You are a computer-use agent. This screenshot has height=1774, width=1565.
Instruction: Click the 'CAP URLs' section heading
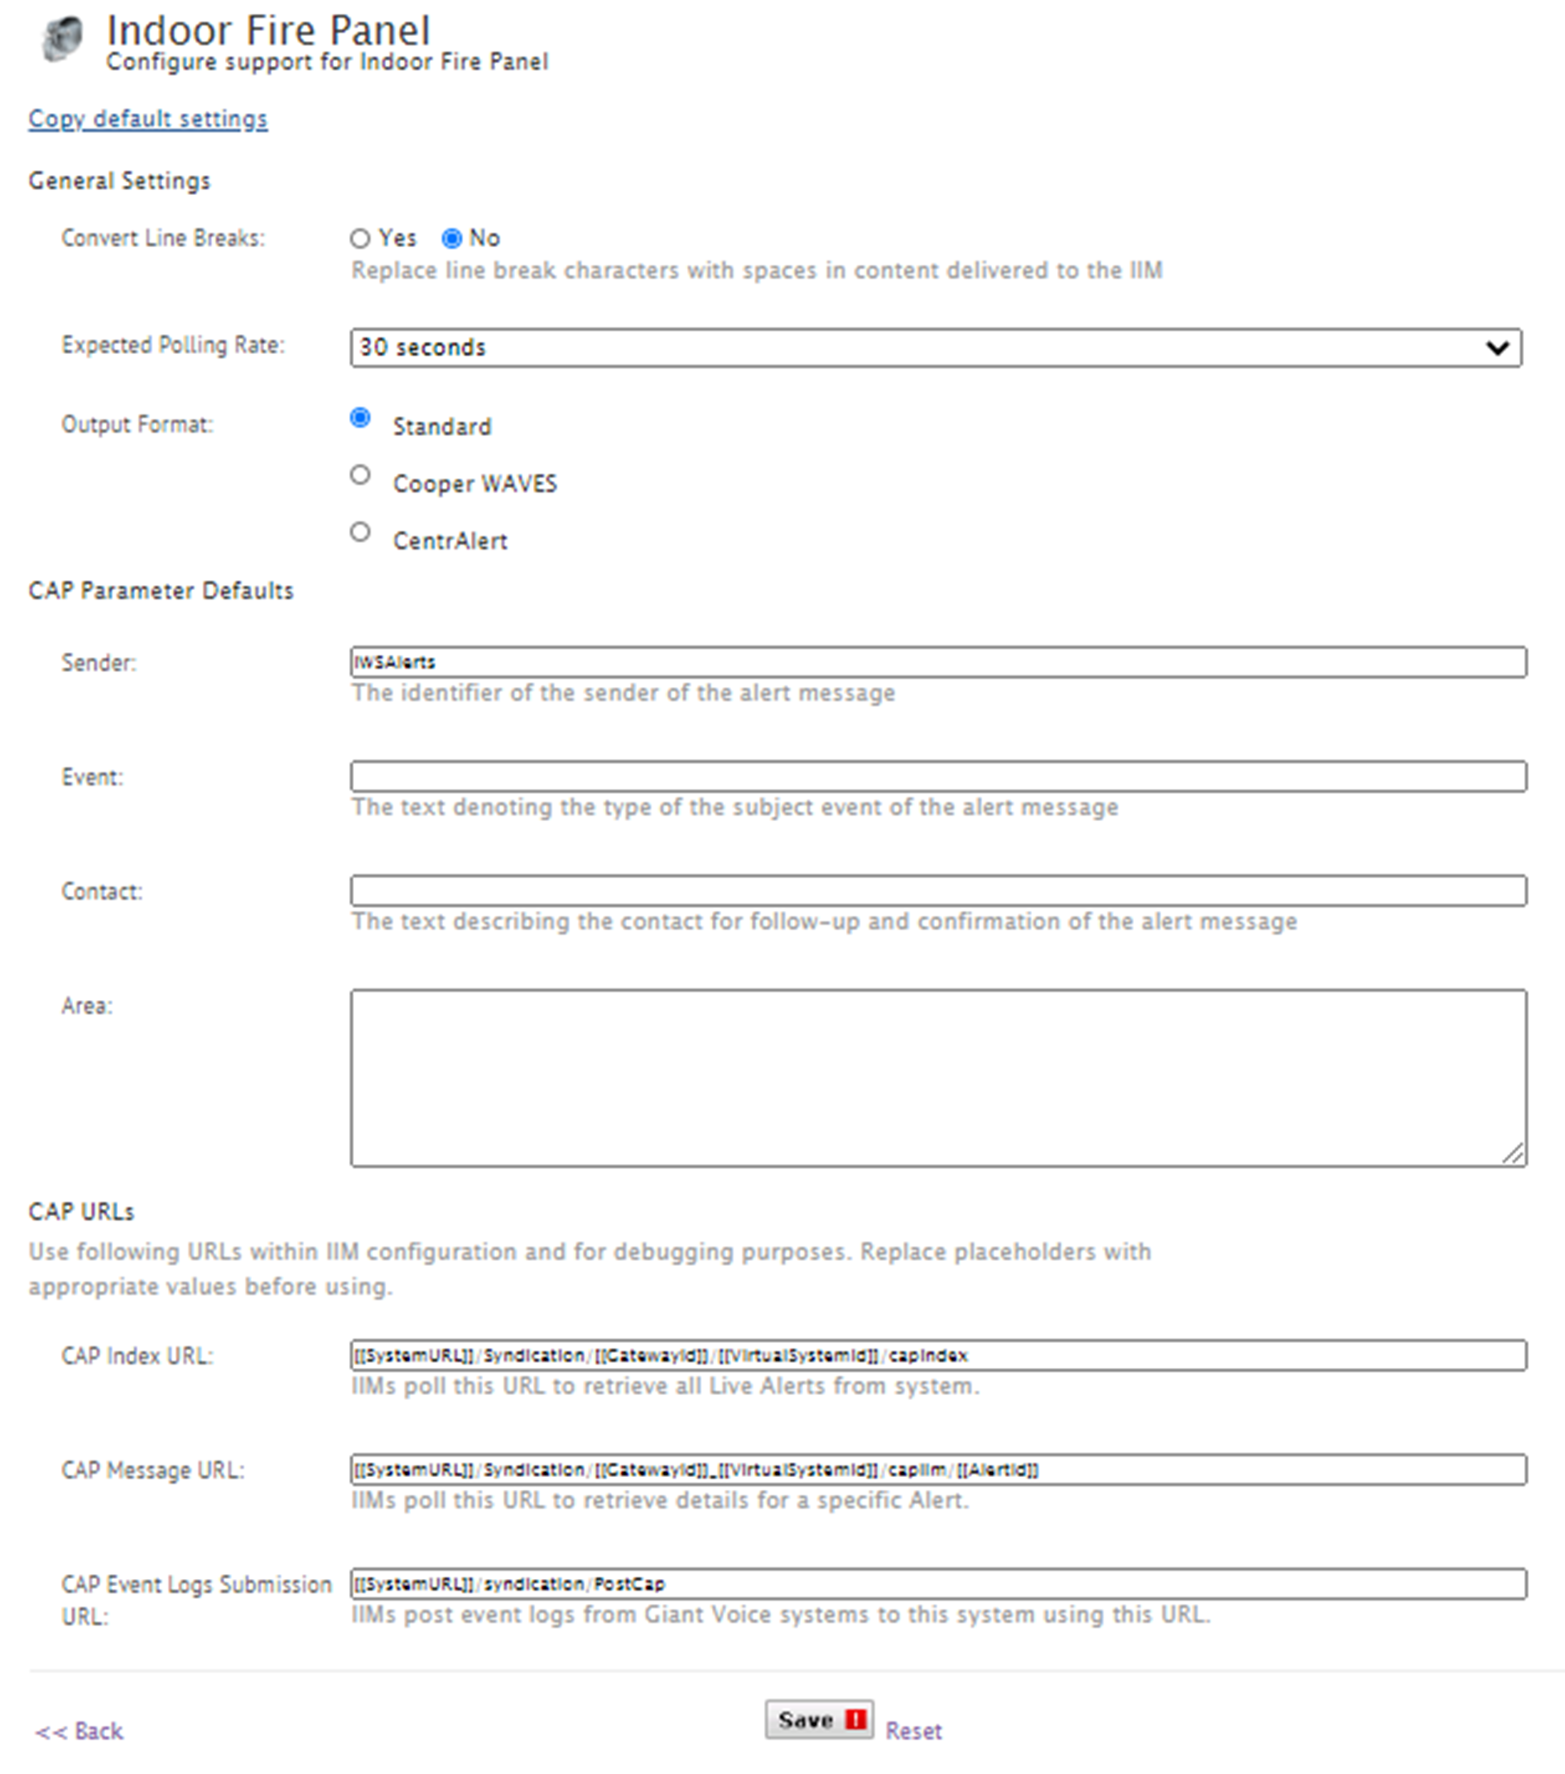82,1212
